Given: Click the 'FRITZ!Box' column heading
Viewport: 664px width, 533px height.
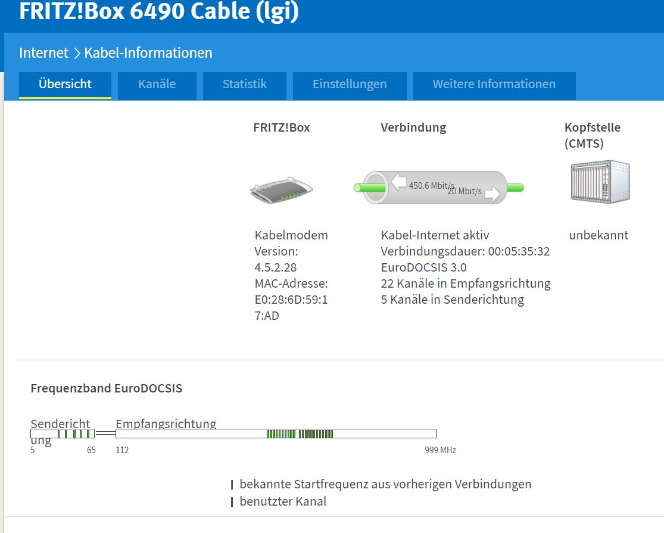Looking at the screenshot, I should point(282,128).
